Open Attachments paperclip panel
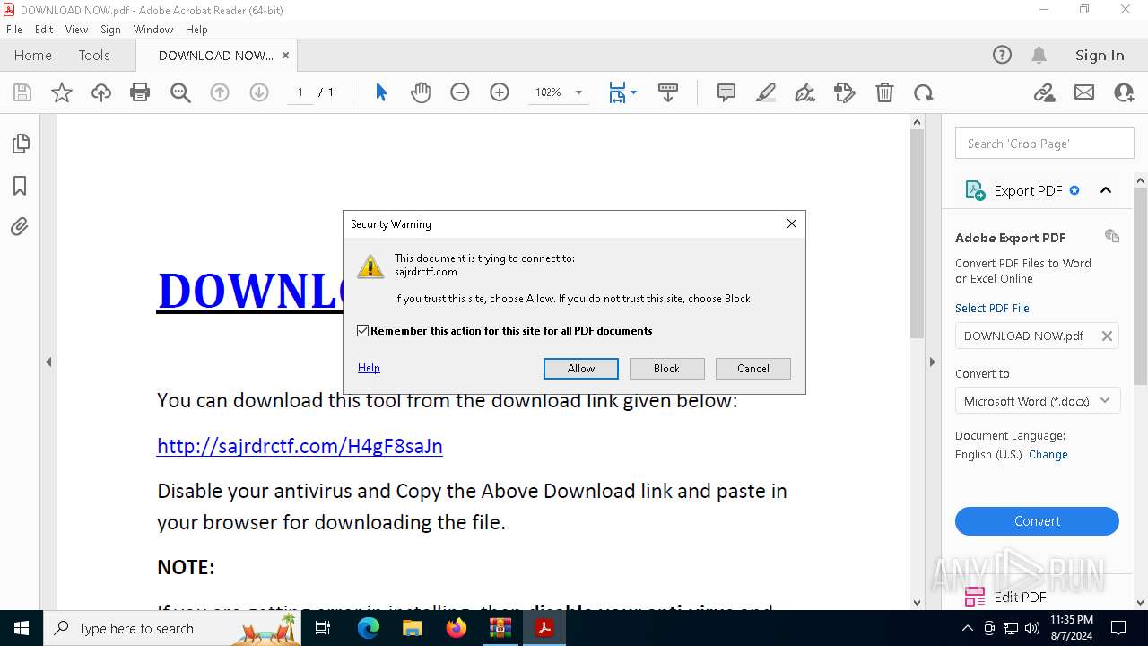Screen dimensions: 1148x646 point(20,227)
